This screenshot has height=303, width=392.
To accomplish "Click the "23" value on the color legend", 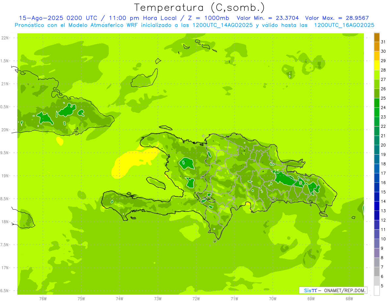I will click(x=384, y=117).
